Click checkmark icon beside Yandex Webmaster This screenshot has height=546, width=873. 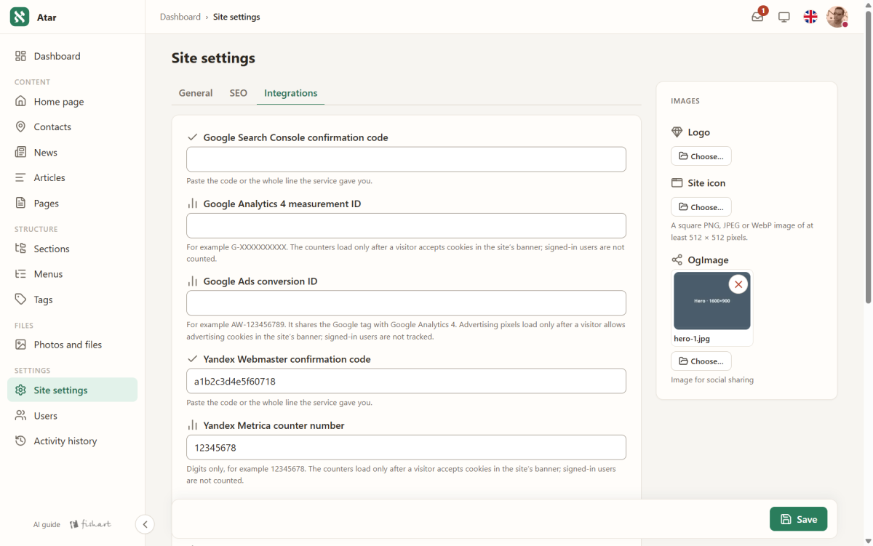pos(193,359)
